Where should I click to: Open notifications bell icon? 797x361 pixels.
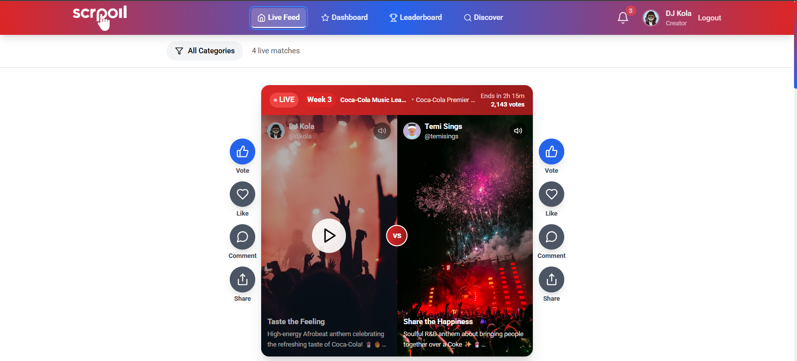tap(623, 18)
